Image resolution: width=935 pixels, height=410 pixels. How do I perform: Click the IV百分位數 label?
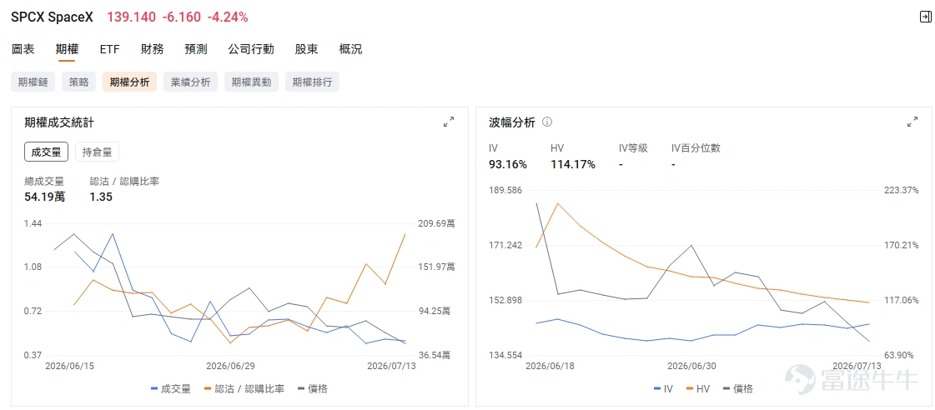click(696, 148)
